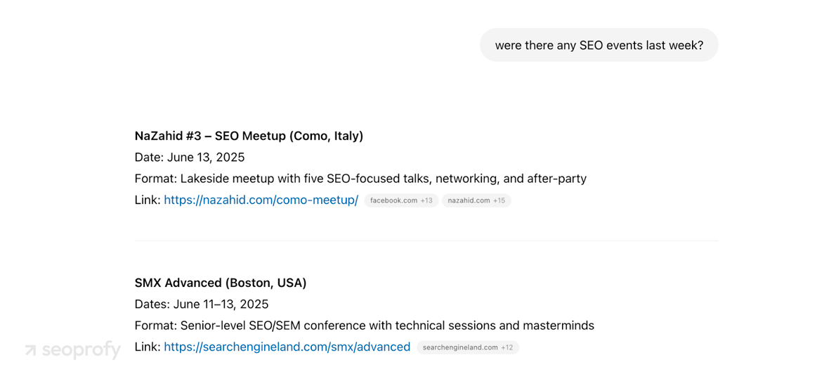The width and height of the screenshot is (822, 386).
Task: Open the searchengineland.com/smx/advanced link
Action: 287,347
